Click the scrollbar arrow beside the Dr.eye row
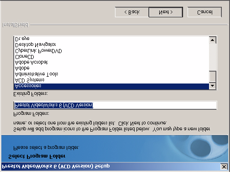The width and height of the screenshot is (230, 172). point(213,40)
